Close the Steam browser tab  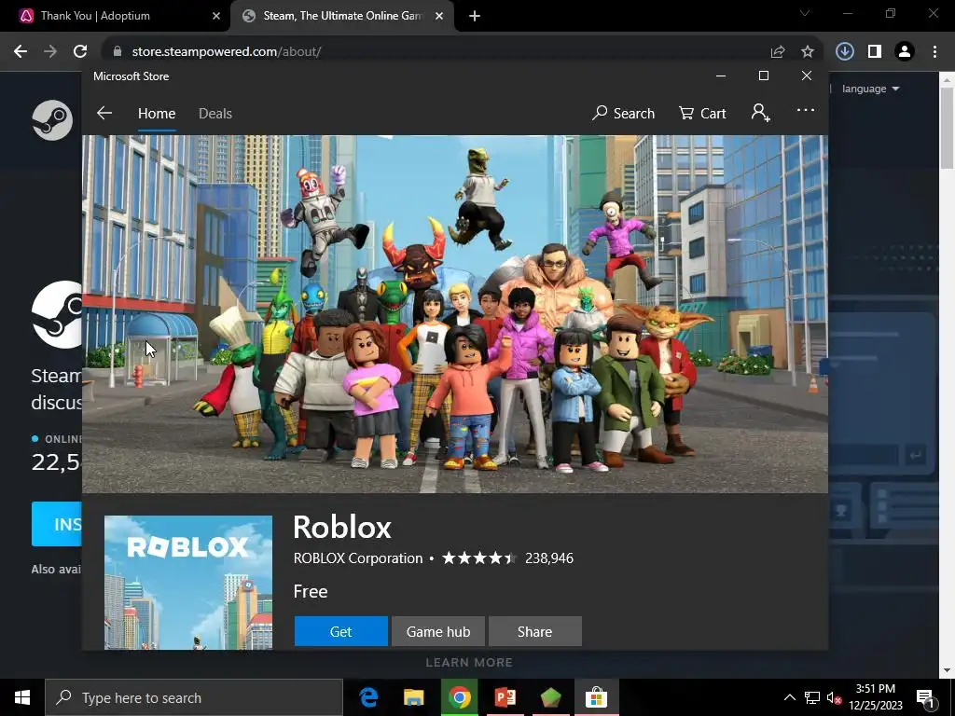pos(439,16)
